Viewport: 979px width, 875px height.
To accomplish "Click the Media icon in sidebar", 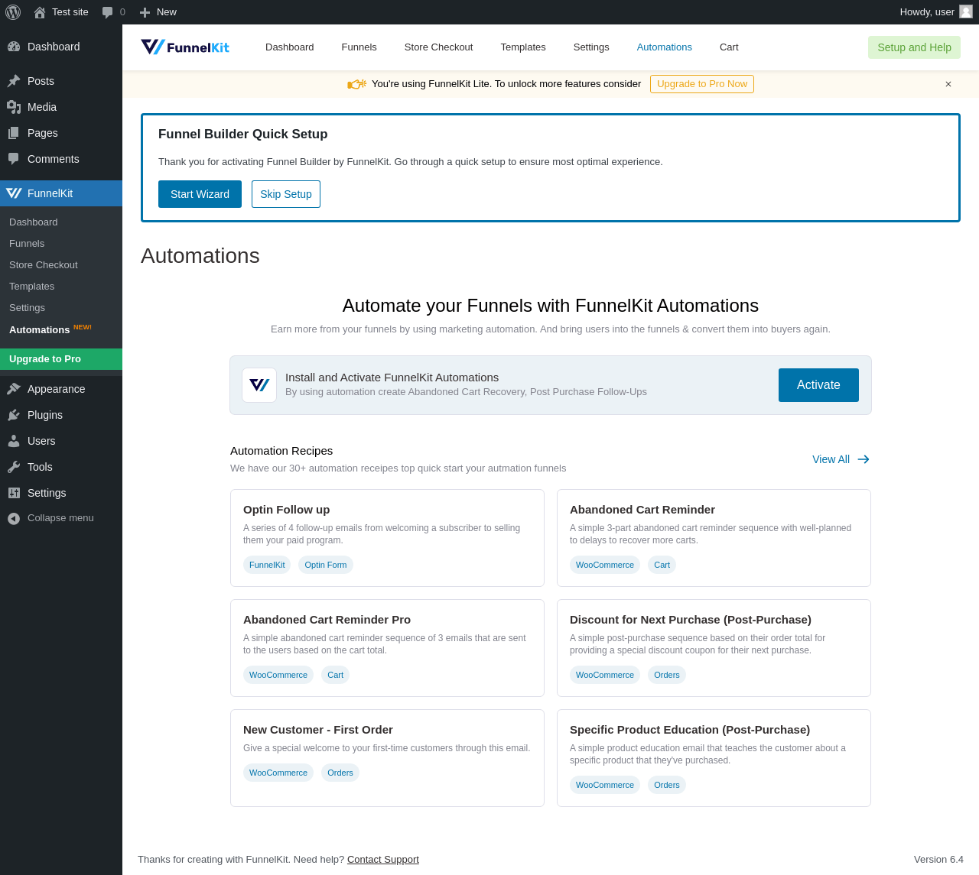I will pos(14,107).
